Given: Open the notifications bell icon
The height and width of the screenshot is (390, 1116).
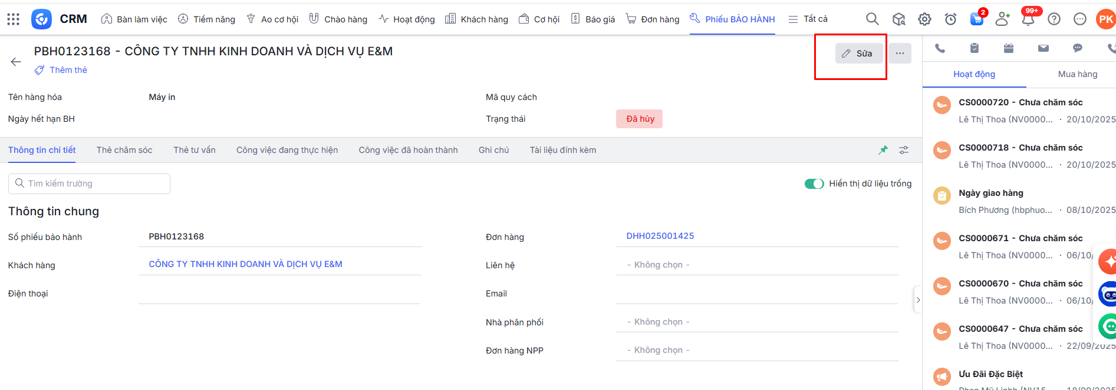Looking at the screenshot, I should click(x=1028, y=19).
